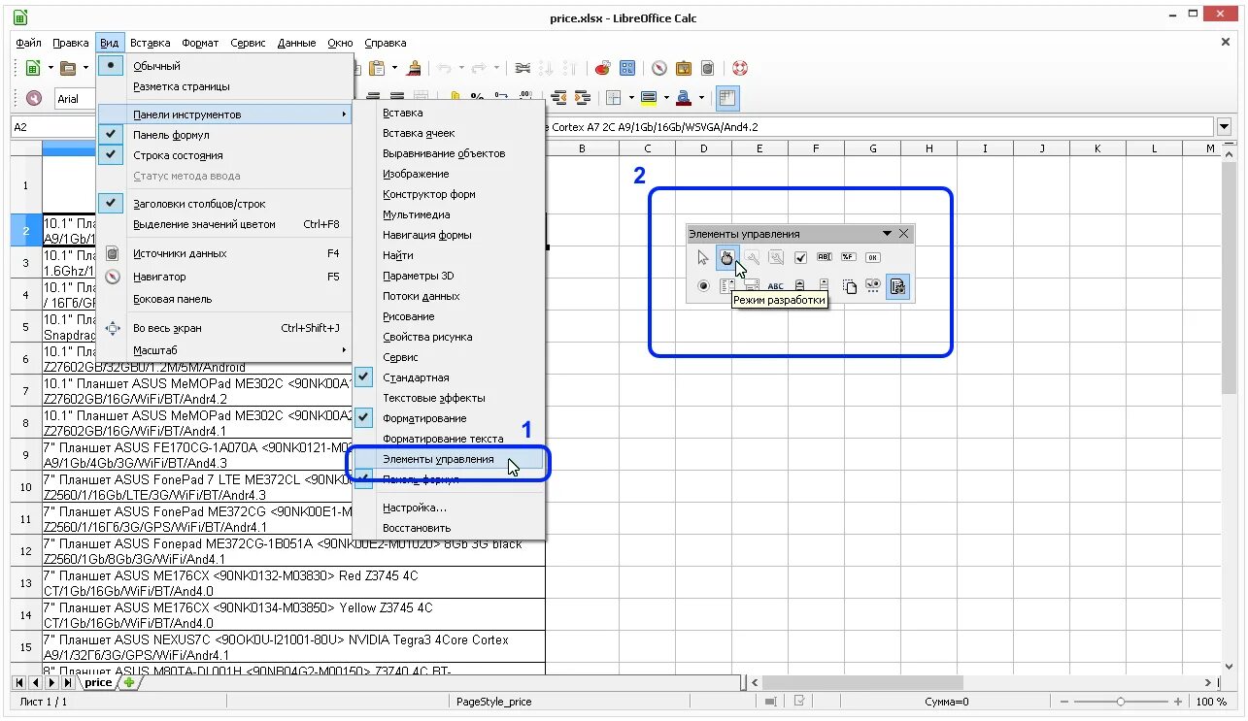The width and height of the screenshot is (1248, 721).
Task: Insert an ABC label field control
Action: (776, 286)
